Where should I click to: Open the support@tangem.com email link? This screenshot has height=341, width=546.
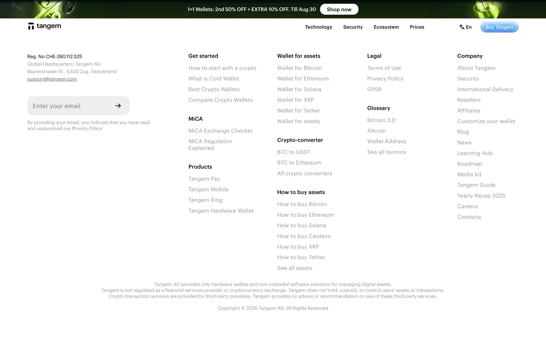coord(52,79)
